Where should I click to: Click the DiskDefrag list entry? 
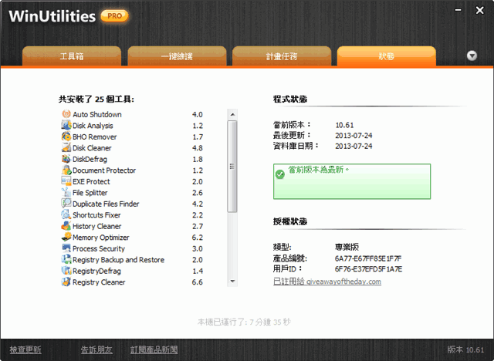point(90,159)
